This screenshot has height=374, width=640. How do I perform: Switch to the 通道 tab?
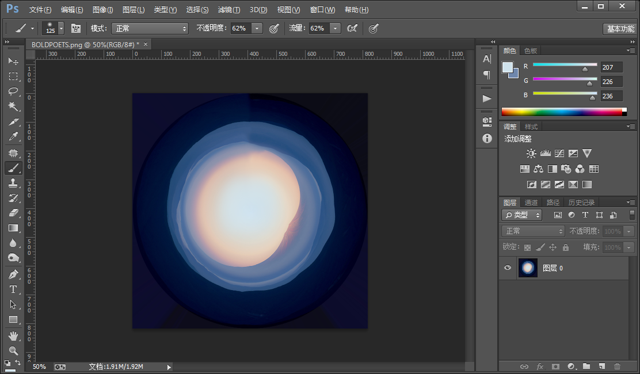tap(531, 203)
